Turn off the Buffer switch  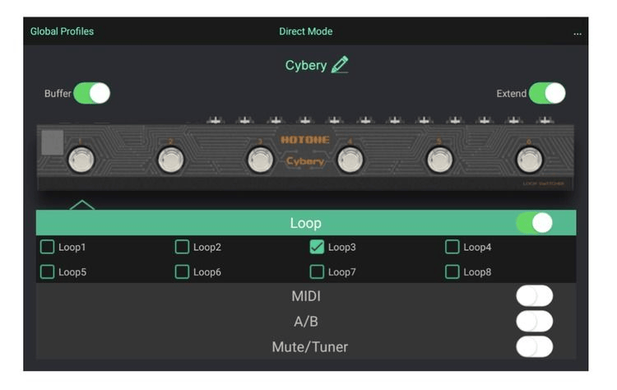pos(91,93)
